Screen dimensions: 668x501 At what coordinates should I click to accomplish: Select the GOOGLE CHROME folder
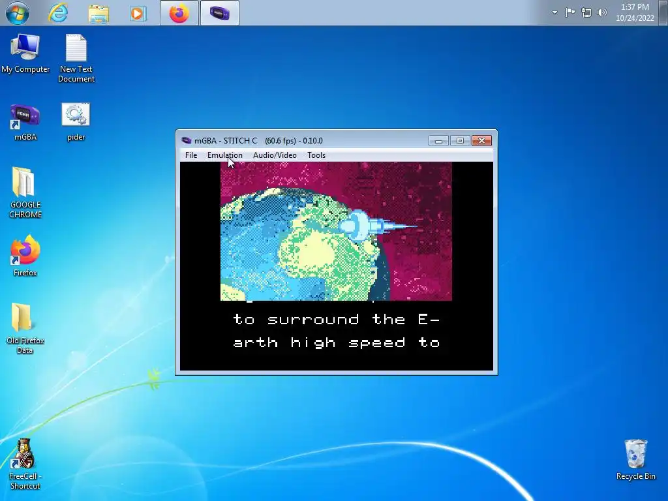(x=25, y=192)
